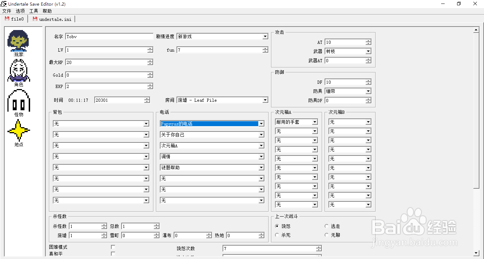Decrease the DF stepper value
Screen dimensions: 484x259
click(x=368, y=84)
